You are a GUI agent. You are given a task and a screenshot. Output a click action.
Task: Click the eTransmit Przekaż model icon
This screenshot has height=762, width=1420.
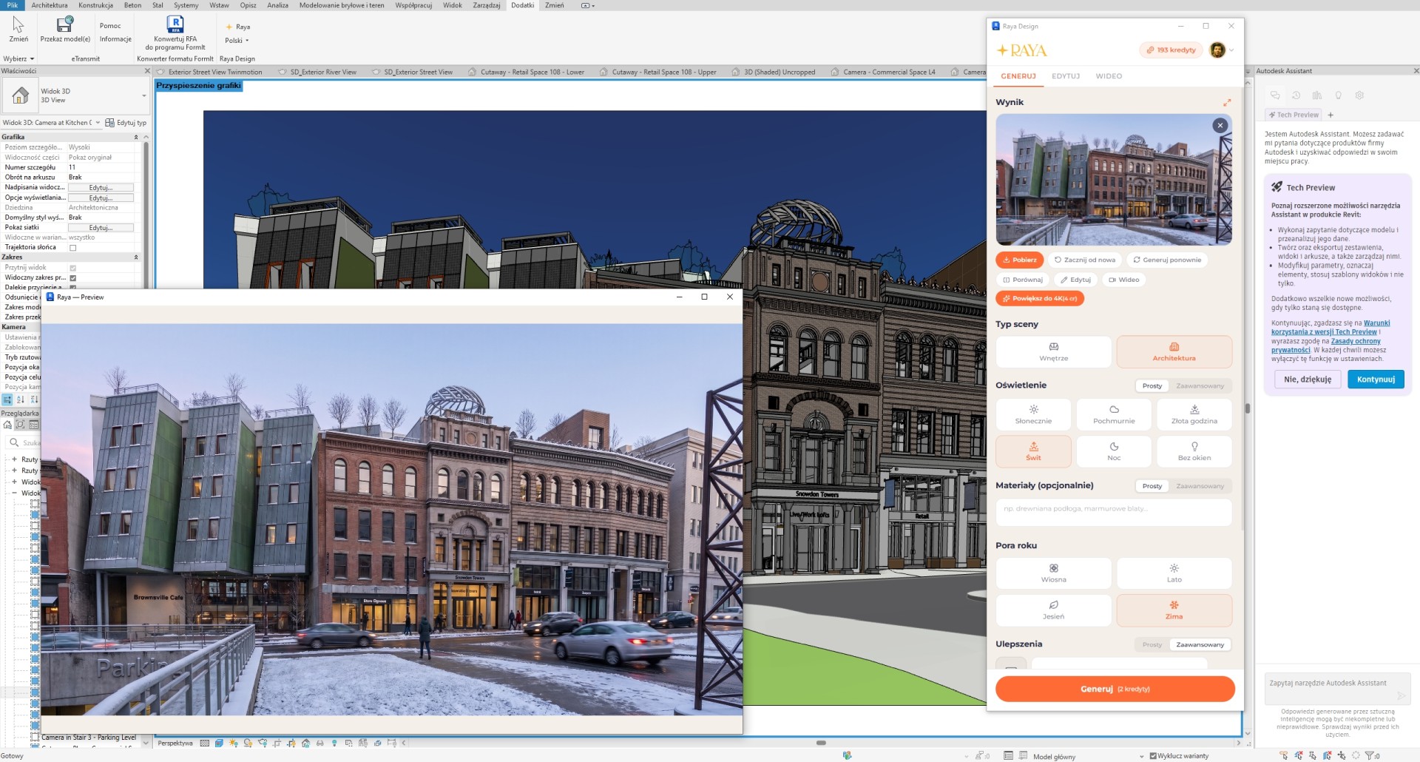tap(65, 24)
